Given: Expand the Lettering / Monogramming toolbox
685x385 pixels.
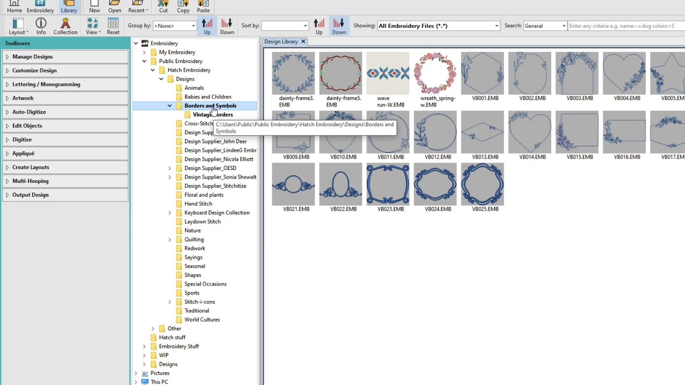Looking at the screenshot, I should click(65, 84).
